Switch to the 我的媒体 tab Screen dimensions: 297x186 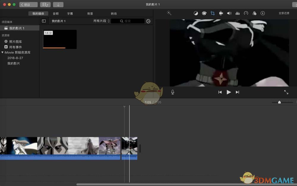(38, 13)
